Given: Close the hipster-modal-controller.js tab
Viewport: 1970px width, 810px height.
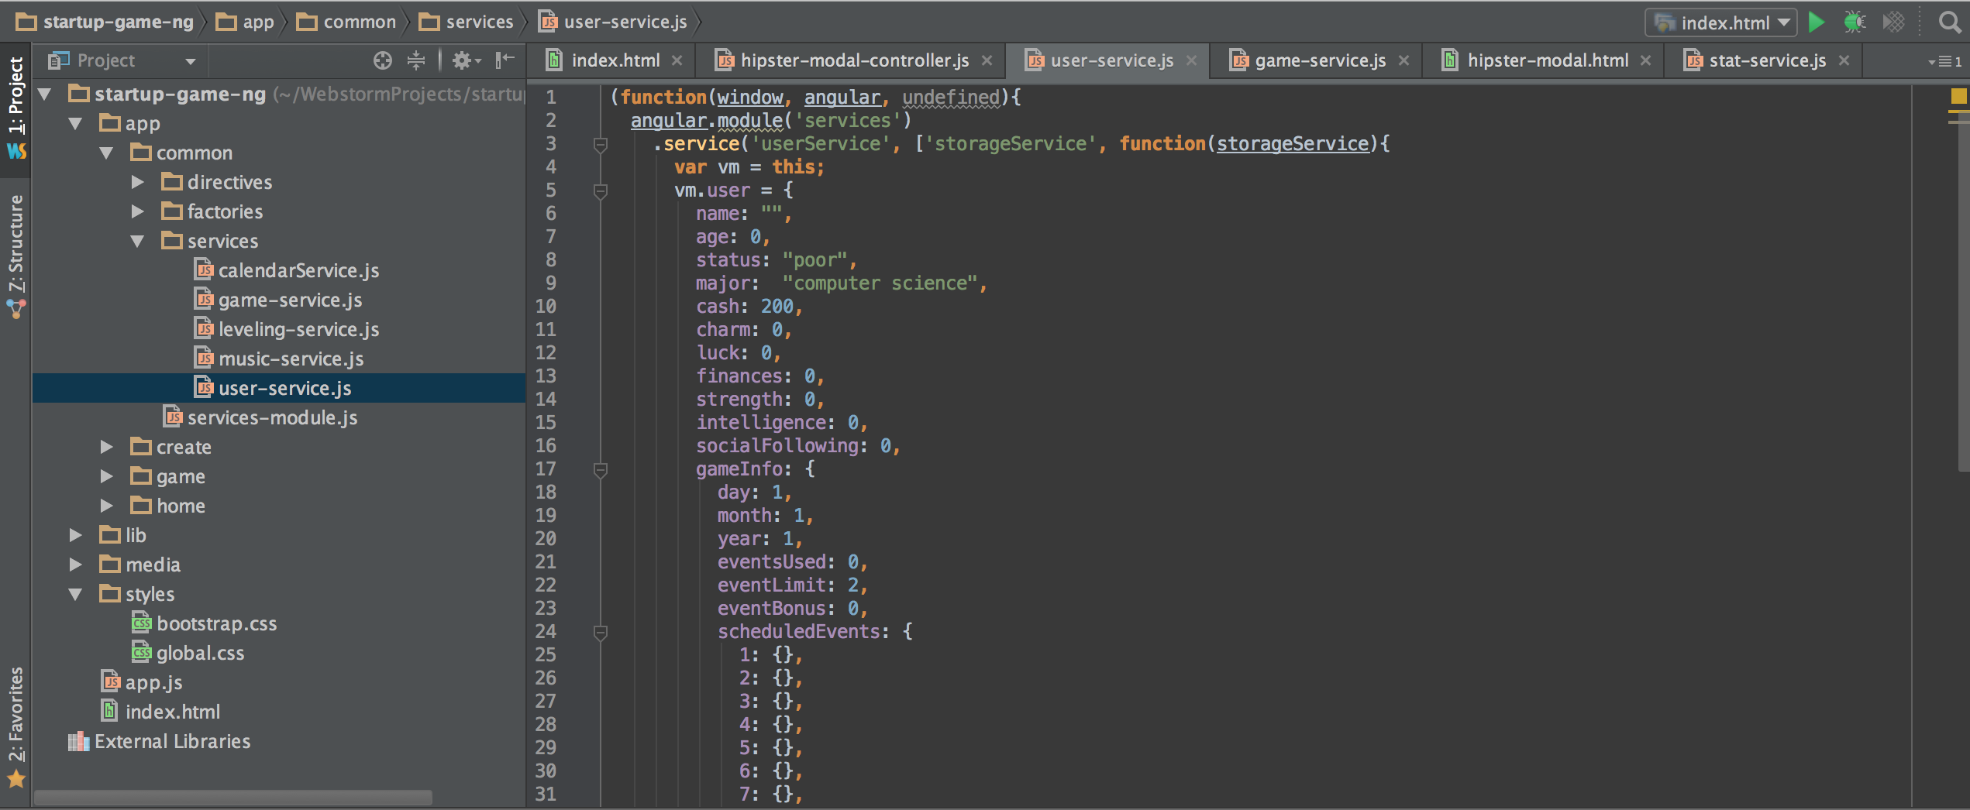Looking at the screenshot, I should 987,60.
